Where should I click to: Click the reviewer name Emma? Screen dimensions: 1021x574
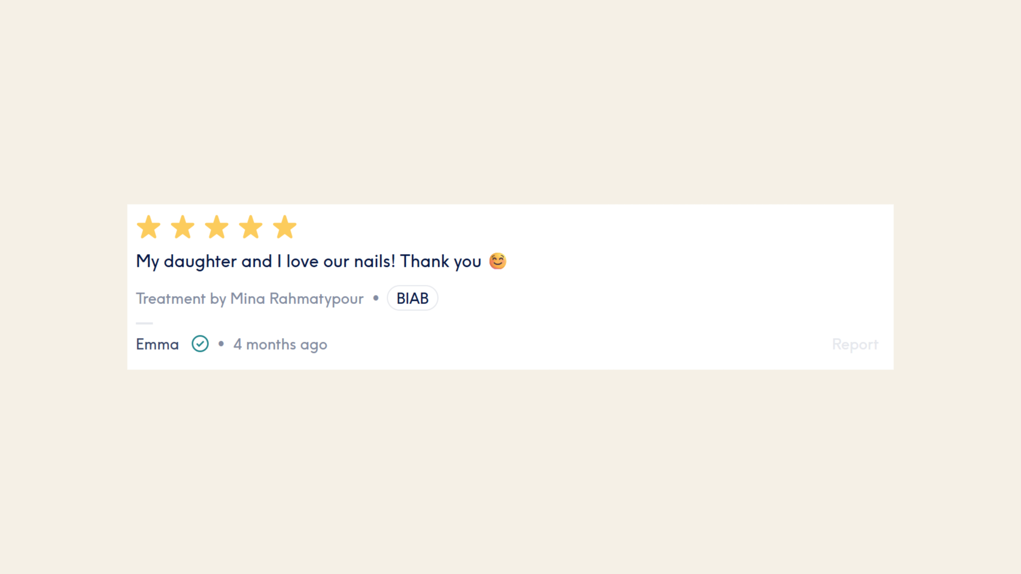pyautogui.click(x=157, y=344)
